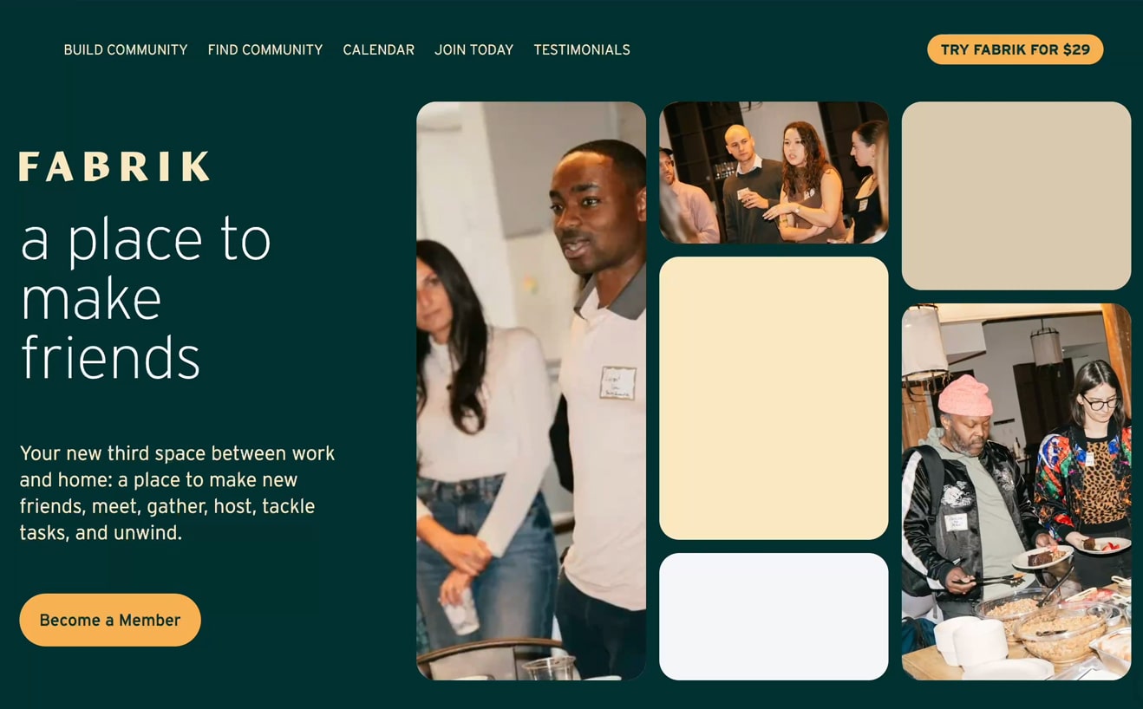Click the Become a Member button
The width and height of the screenshot is (1143, 709).
tap(110, 620)
